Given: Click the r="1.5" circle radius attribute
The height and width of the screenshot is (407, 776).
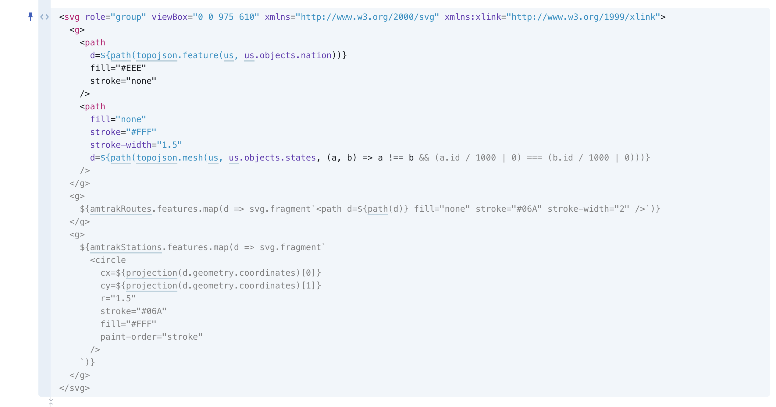Looking at the screenshot, I should click(118, 299).
